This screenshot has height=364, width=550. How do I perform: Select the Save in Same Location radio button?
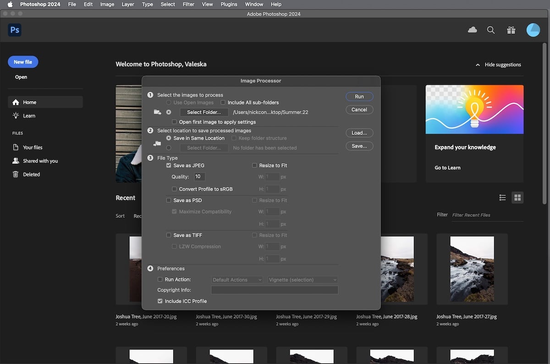point(168,138)
